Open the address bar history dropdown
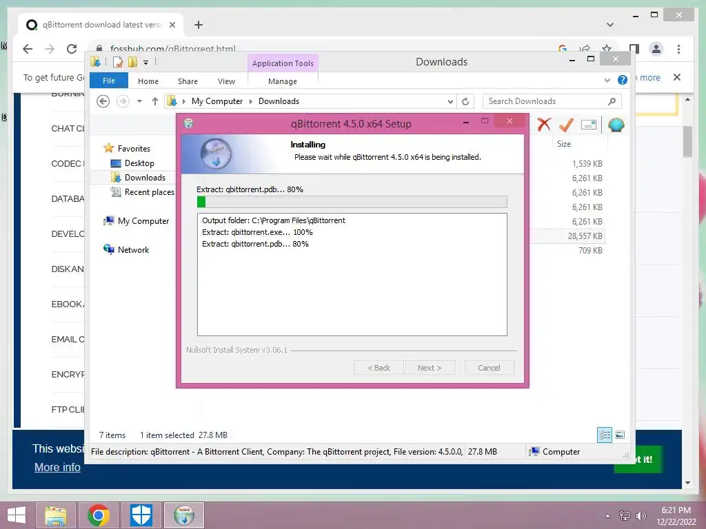Viewport: 706px width, 529px height. click(450, 102)
